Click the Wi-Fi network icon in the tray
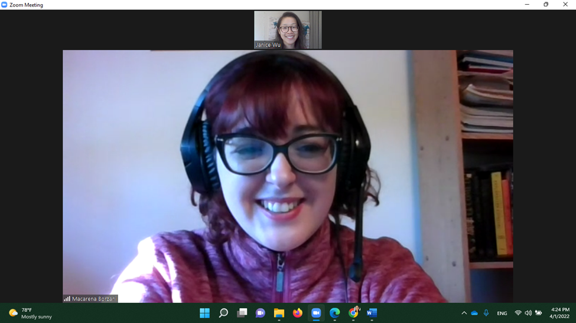The height and width of the screenshot is (323, 576). pos(518,313)
